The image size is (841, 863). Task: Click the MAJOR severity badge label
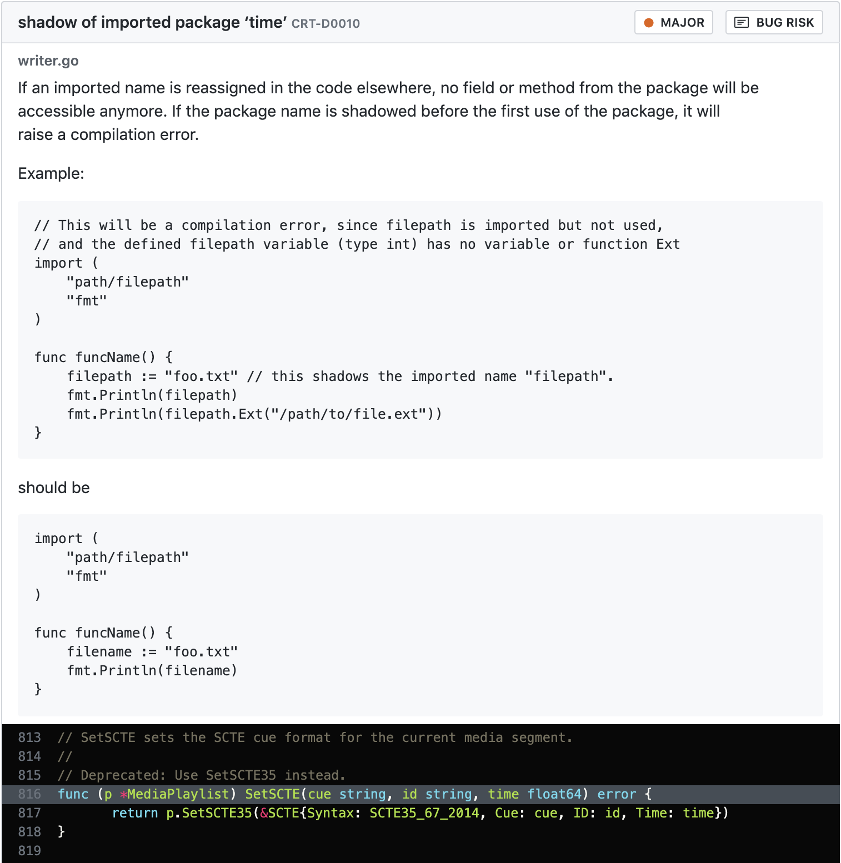pyautogui.click(x=682, y=23)
